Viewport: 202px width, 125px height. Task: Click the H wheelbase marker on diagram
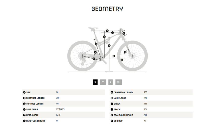(x=114, y=56)
